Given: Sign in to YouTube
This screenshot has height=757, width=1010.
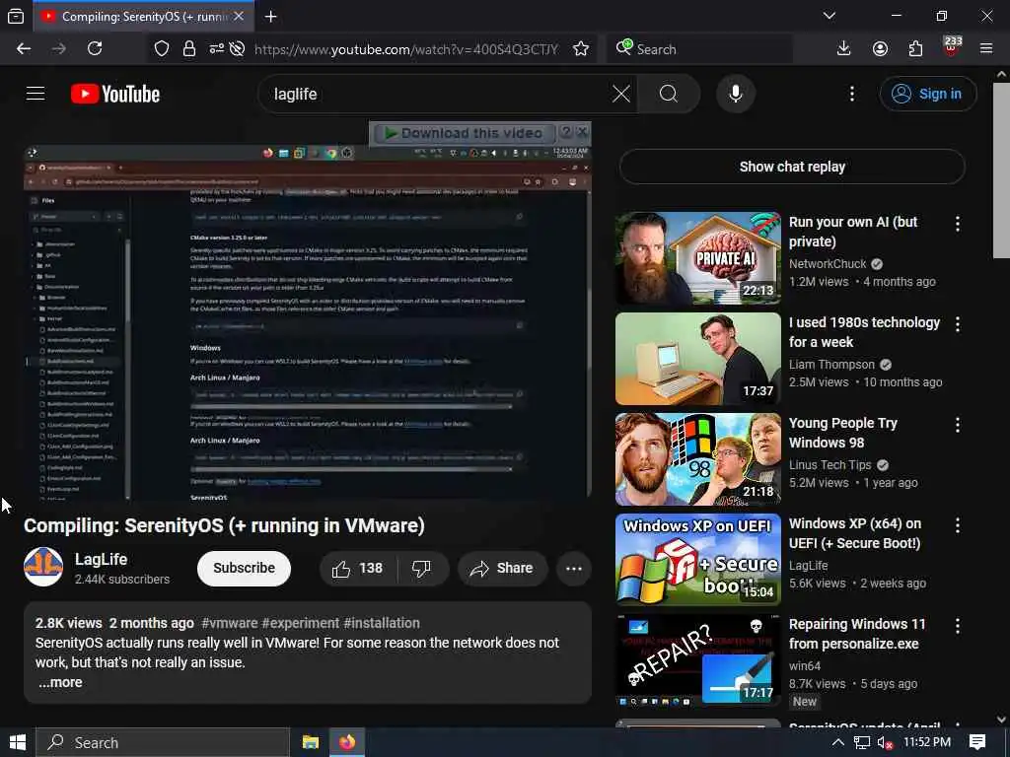Looking at the screenshot, I should click(927, 94).
